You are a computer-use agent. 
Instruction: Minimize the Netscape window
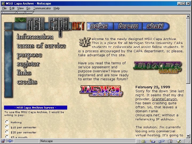coord(179,3)
